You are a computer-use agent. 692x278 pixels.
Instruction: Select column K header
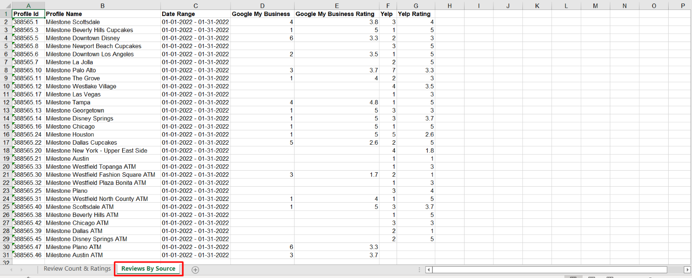point(537,6)
